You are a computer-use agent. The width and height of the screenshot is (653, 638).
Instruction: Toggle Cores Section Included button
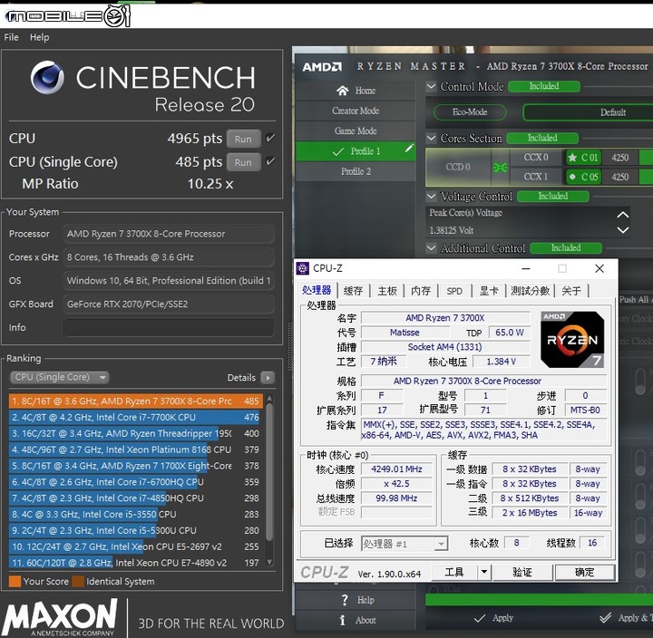pos(542,138)
